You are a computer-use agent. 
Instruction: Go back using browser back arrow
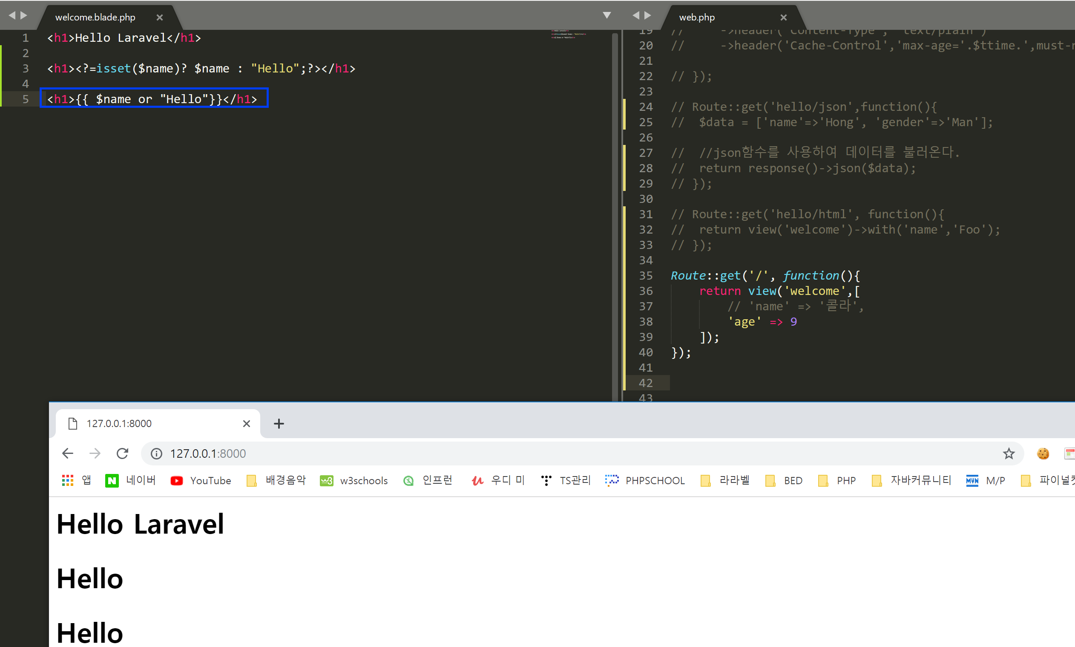[68, 453]
